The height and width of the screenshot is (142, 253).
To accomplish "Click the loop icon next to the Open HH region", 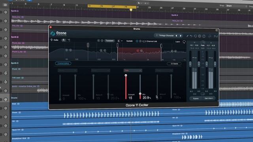I will point(23,130).
